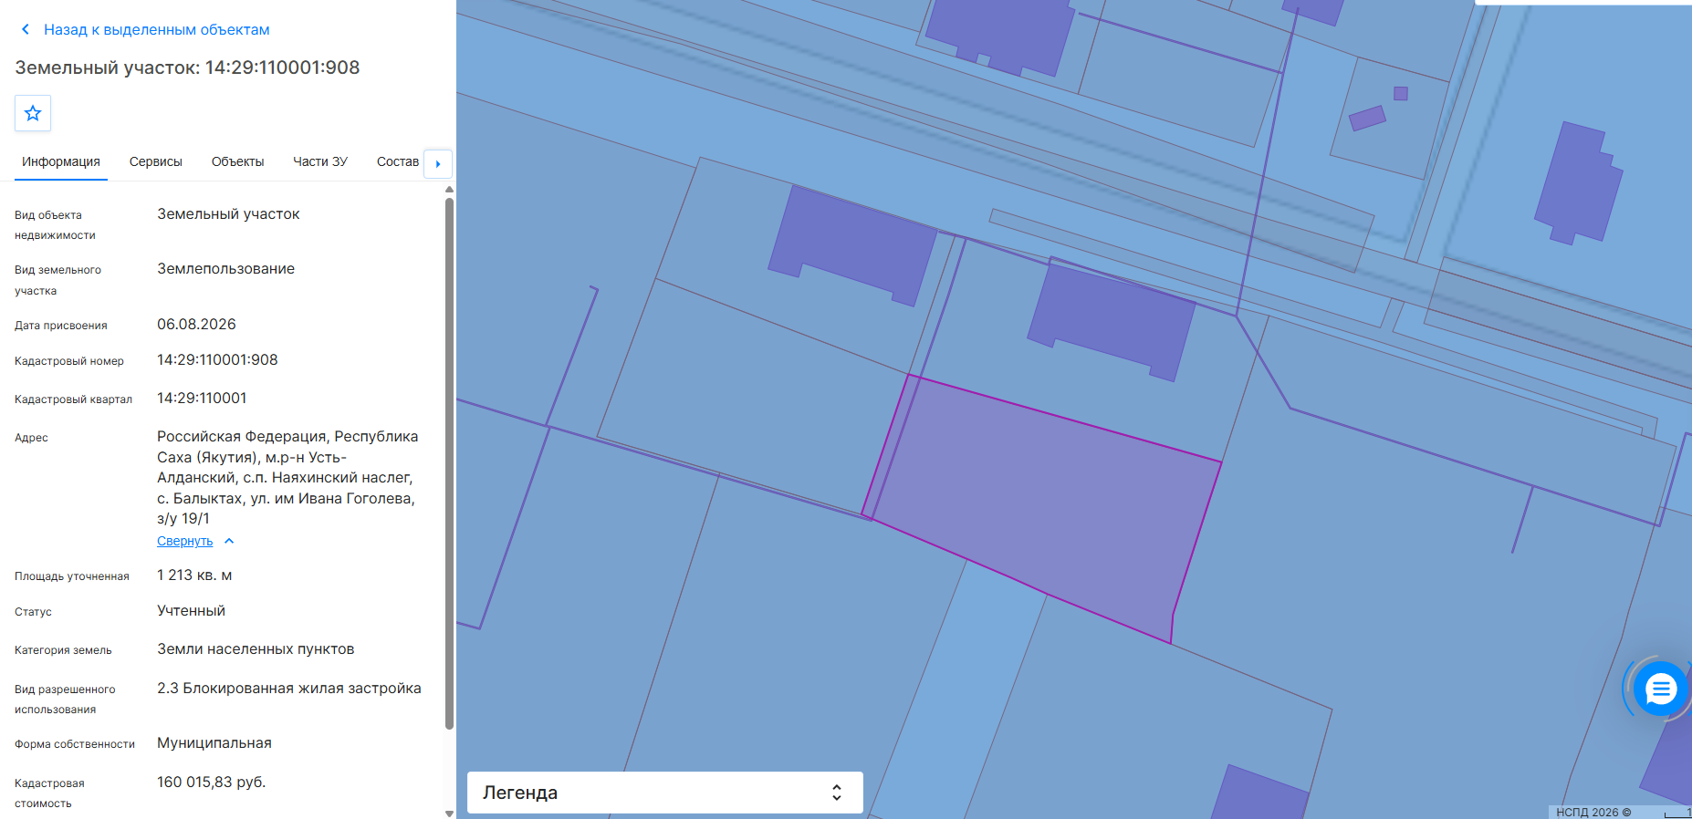Show more tabs with right arrow button
Image resolution: width=1692 pixels, height=819 pixels.
pos(438,163)
